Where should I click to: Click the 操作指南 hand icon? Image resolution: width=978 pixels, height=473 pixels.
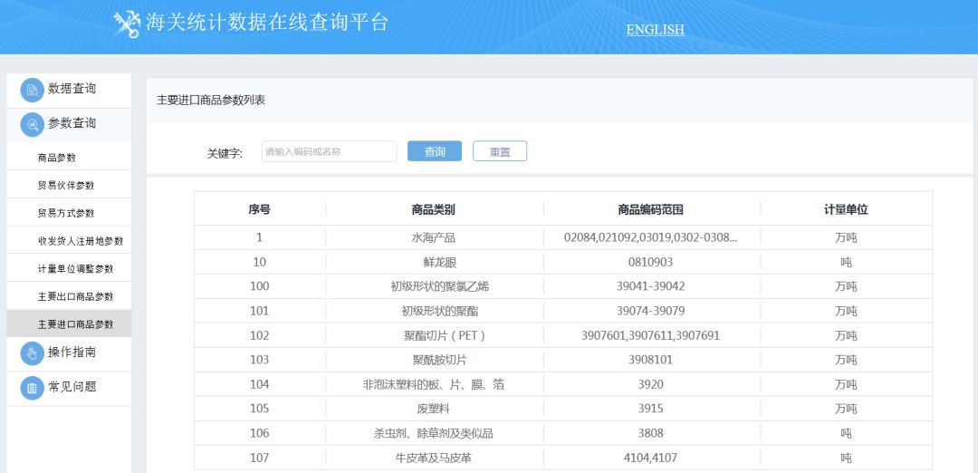(x=32, y=353)
